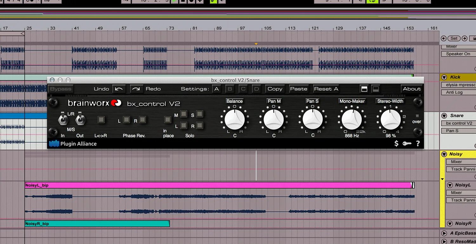Click the 868 Hz Mono-Maker value

pos(352,136)
